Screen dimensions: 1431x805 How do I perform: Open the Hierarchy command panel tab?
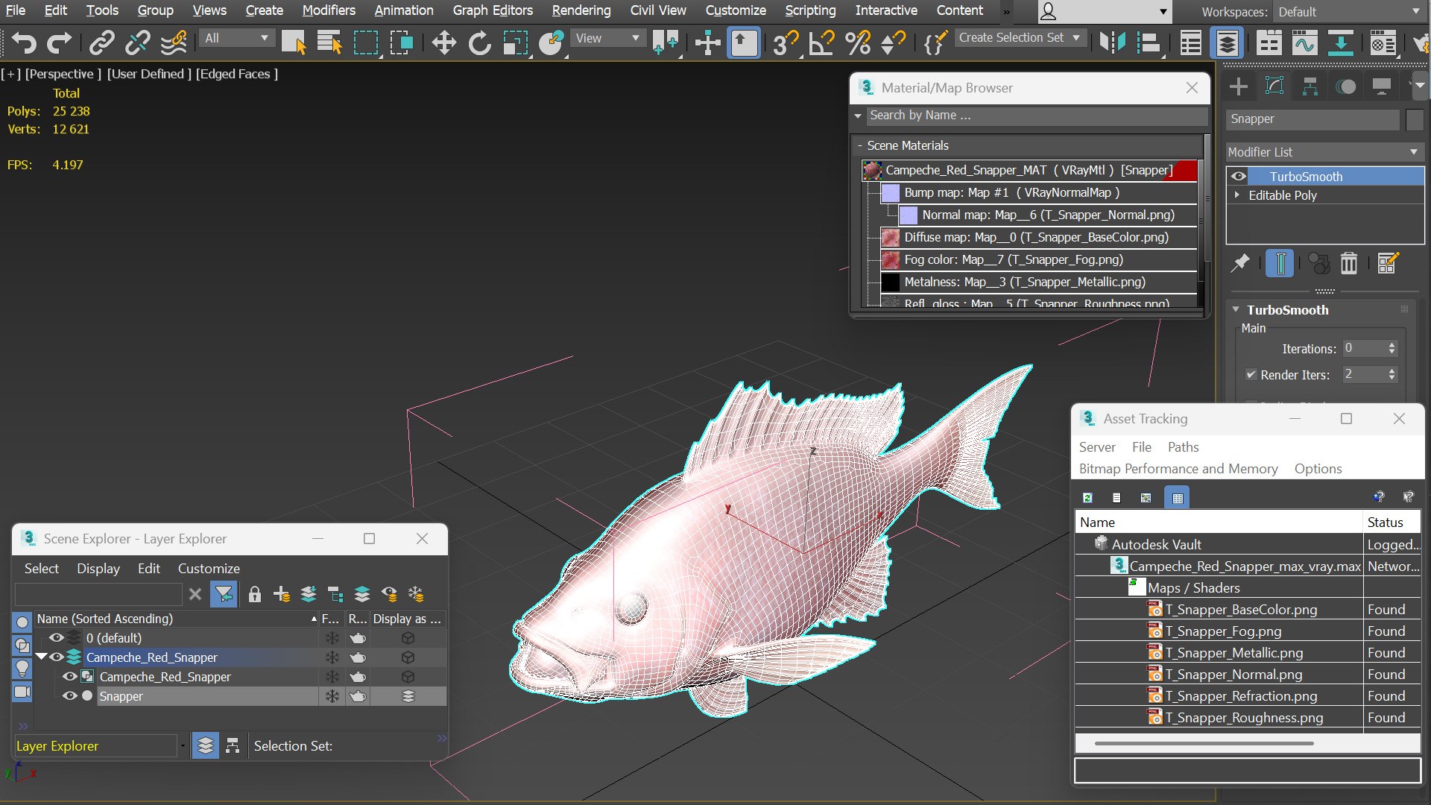pos(1310,86)
